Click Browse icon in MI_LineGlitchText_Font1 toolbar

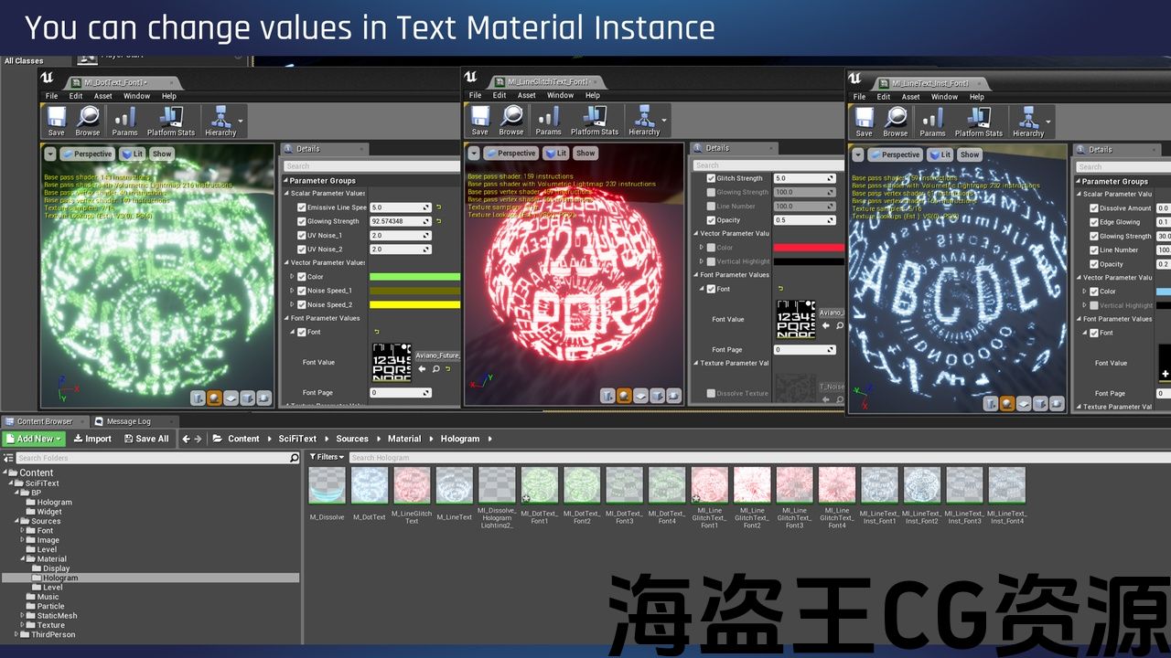click(511, 120)
